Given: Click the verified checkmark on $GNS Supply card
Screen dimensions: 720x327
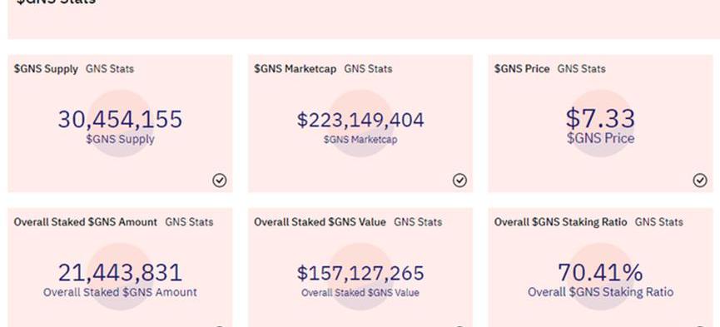Looking at the screenshot, I should click(x=220, y=181).
